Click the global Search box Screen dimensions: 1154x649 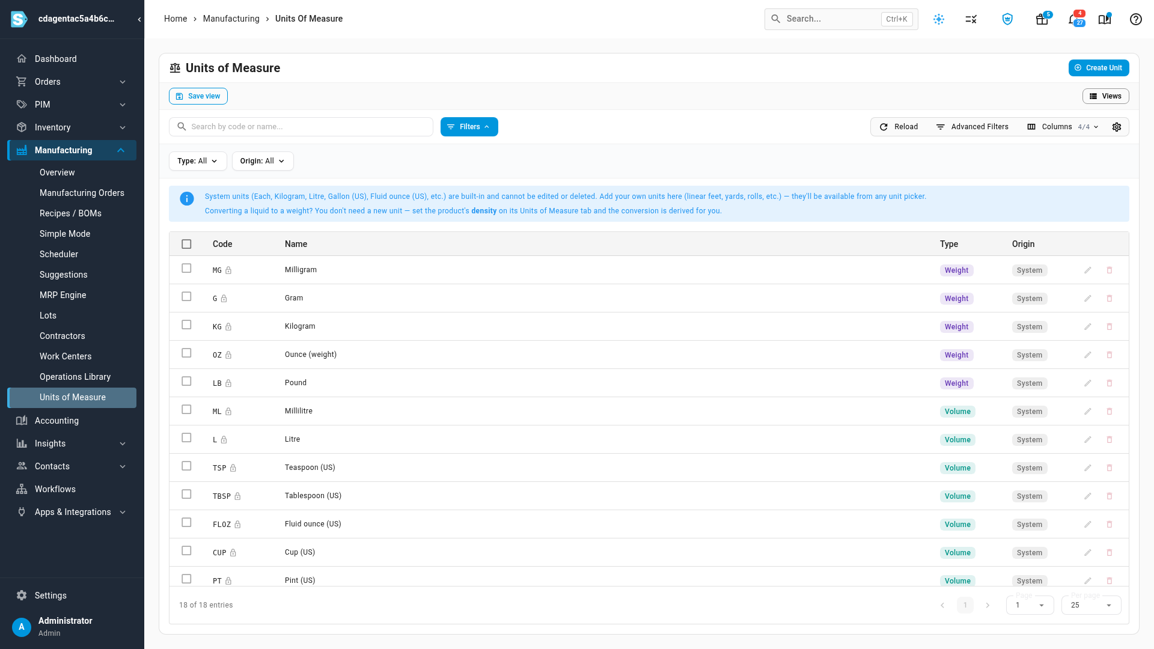pos(841,19)
